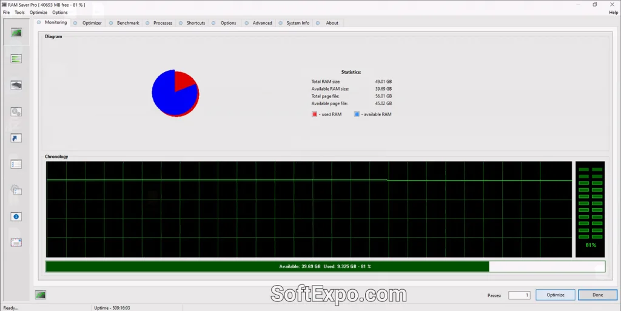Click the Total RAM size: label
Image resolution: width=621 pixels, height=311 pixels.
[326, 82]
